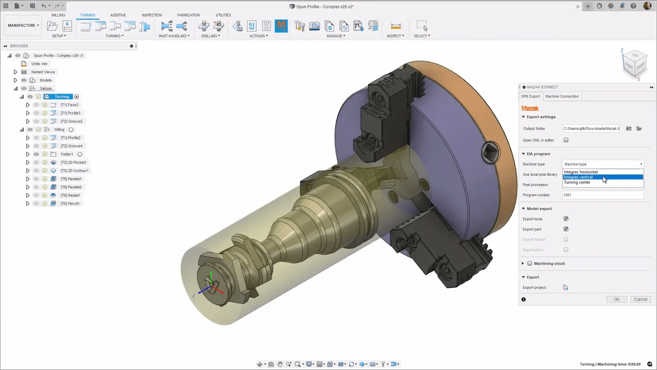Select Turning center from the machine type dropdown
Screen dimensions: 657x370
click(x=577, y=182)
